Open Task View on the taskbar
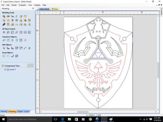This screenshot has width=163, height=122. (55, 119)
